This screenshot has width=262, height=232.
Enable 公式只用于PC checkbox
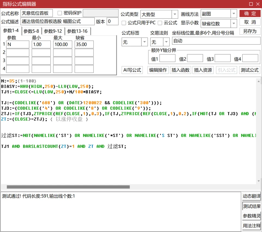pos(124,23)
